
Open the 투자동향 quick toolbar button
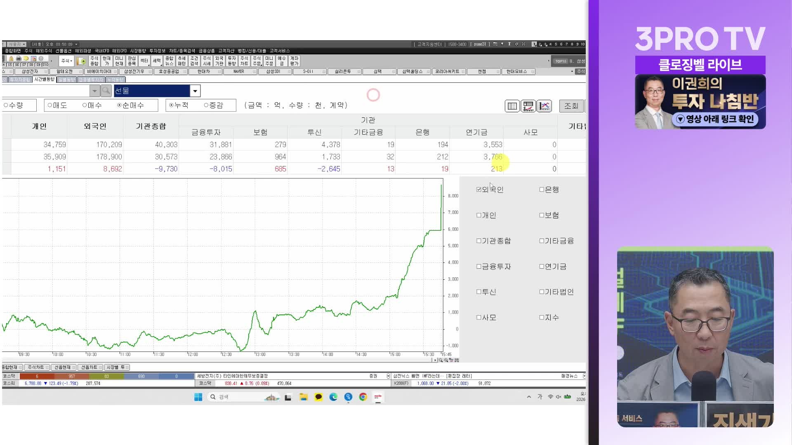[232, 61]
